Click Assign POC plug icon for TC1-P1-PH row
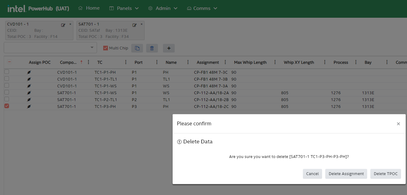 point(29,72)
